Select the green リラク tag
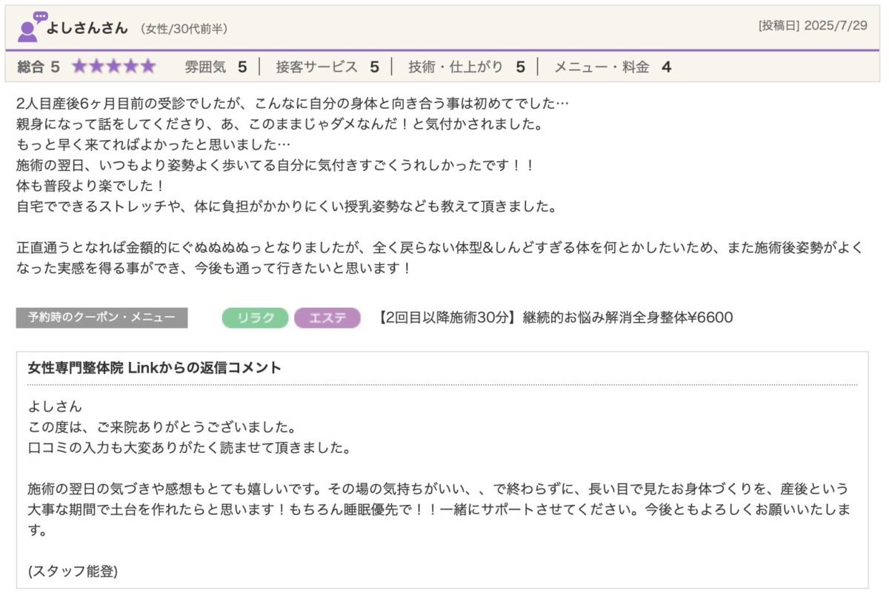The image size is (889, 601). pos(255,318)
